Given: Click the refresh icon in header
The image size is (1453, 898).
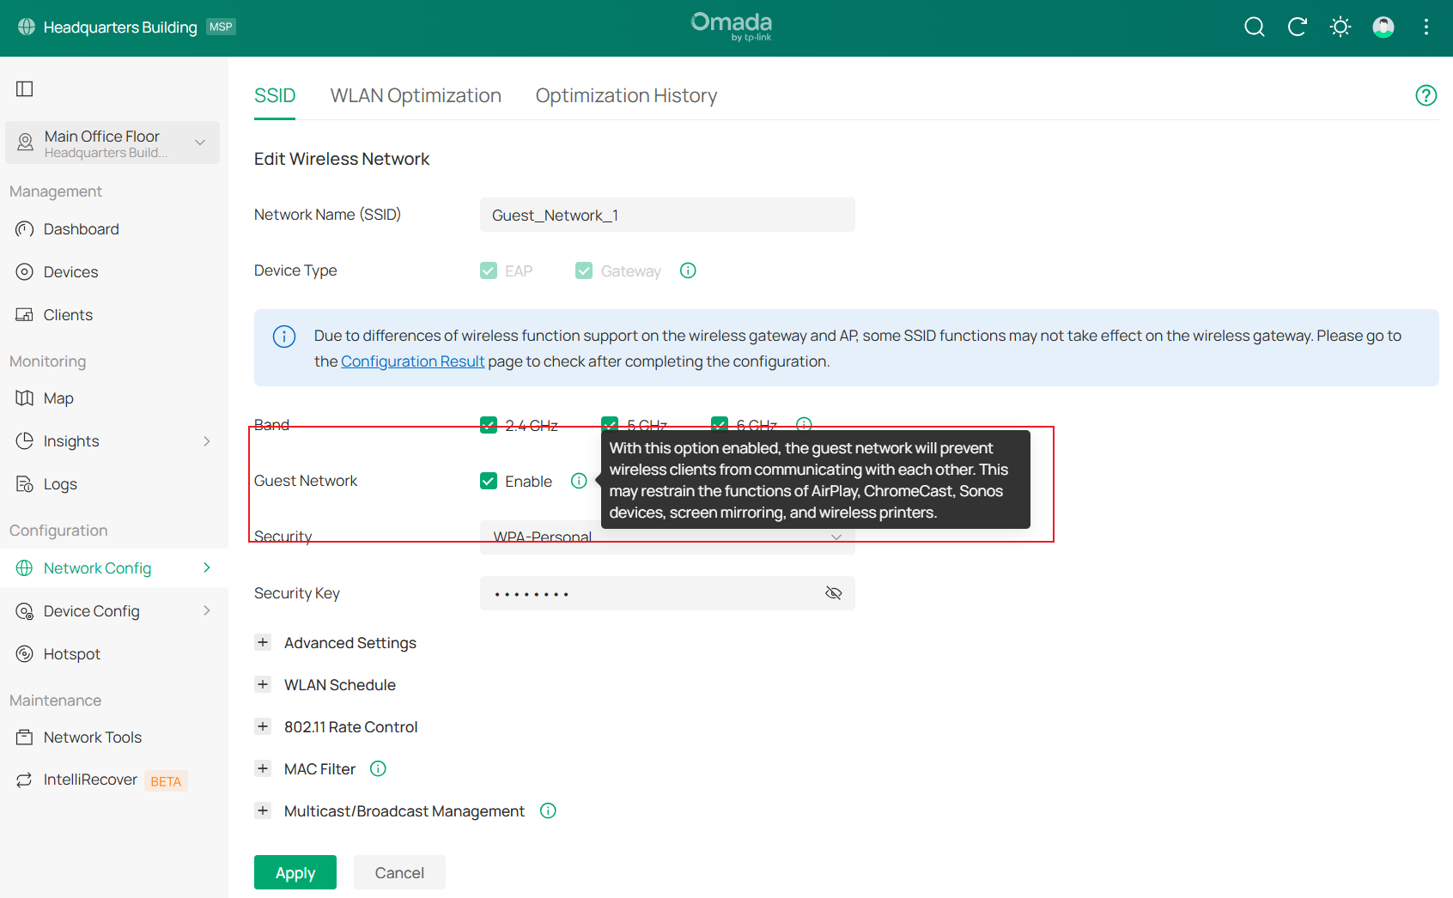Looking at the screenshot, I should (x=1297, y=27).
